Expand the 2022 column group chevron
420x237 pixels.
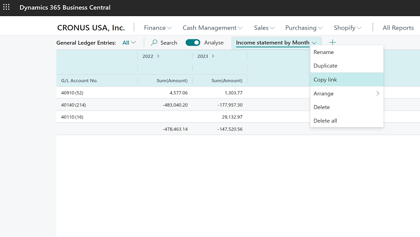158,56
